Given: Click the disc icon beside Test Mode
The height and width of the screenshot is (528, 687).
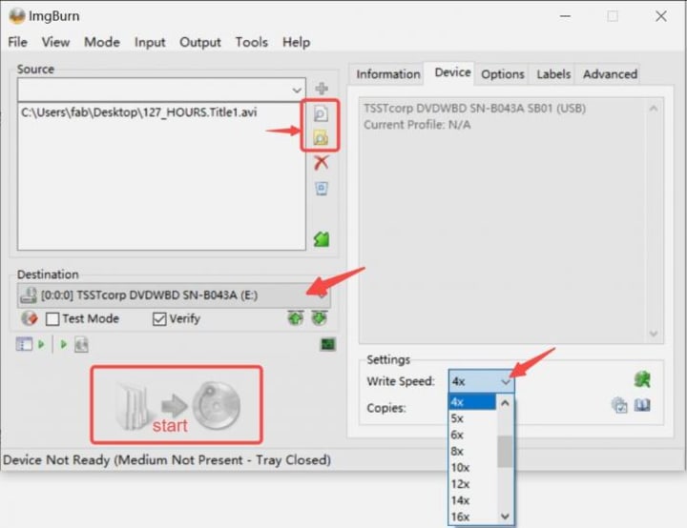Looking at the screenshot, I should pyautogui.click(x=30, y=318).
